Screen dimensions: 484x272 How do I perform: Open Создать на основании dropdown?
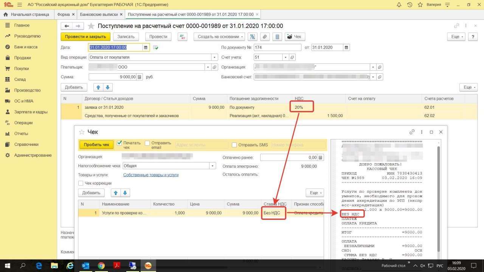coord(219,37)
